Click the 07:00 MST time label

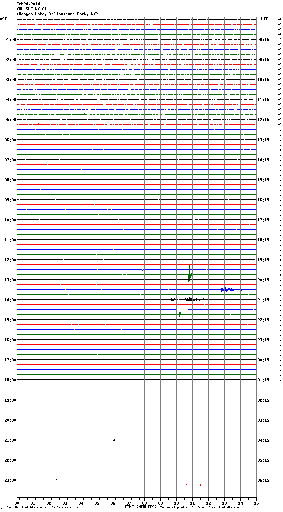pos(10,160)
